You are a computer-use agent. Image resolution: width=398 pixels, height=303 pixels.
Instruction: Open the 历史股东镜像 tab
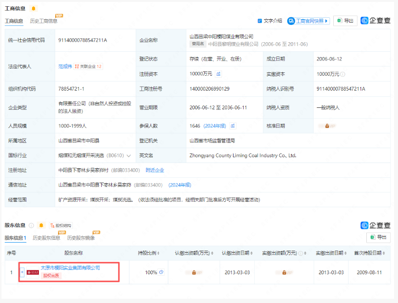(x=81, y=238)
